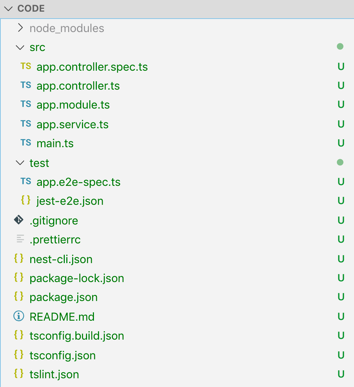This screenshot has width=354, height=387.
Task: Click the lines icon beside .prettierrc
Action: (19, 239)
